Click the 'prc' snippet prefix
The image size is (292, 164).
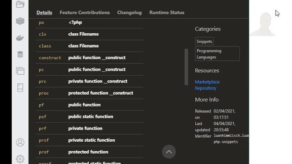tap(42, 82)
